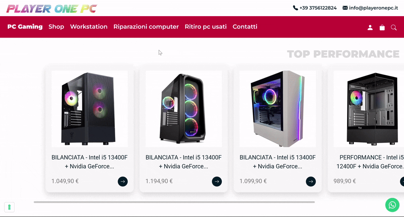Click the info@playeronepc.it email link

[x=373, y=8]
